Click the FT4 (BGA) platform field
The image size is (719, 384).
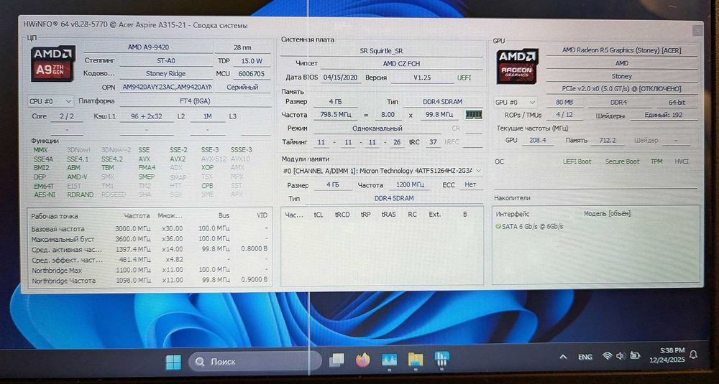(x=196, y=101)
